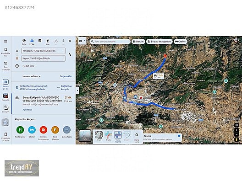
Task: Edit destination Kepen, Söğüt/Bilecik field
Action: (44, 59)
